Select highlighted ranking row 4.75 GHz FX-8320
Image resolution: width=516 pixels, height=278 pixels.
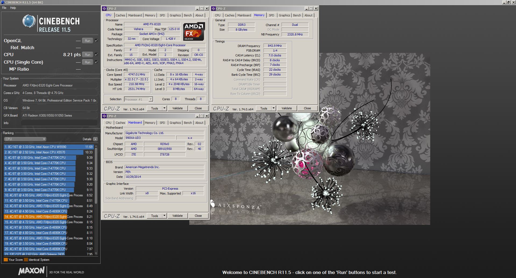(49, 217)
